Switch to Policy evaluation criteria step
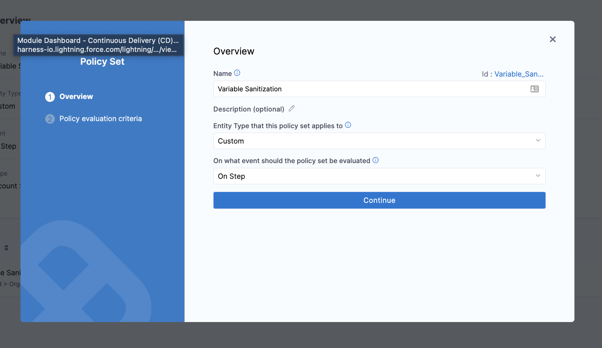 pyautogui.click(x=100, y=119)
